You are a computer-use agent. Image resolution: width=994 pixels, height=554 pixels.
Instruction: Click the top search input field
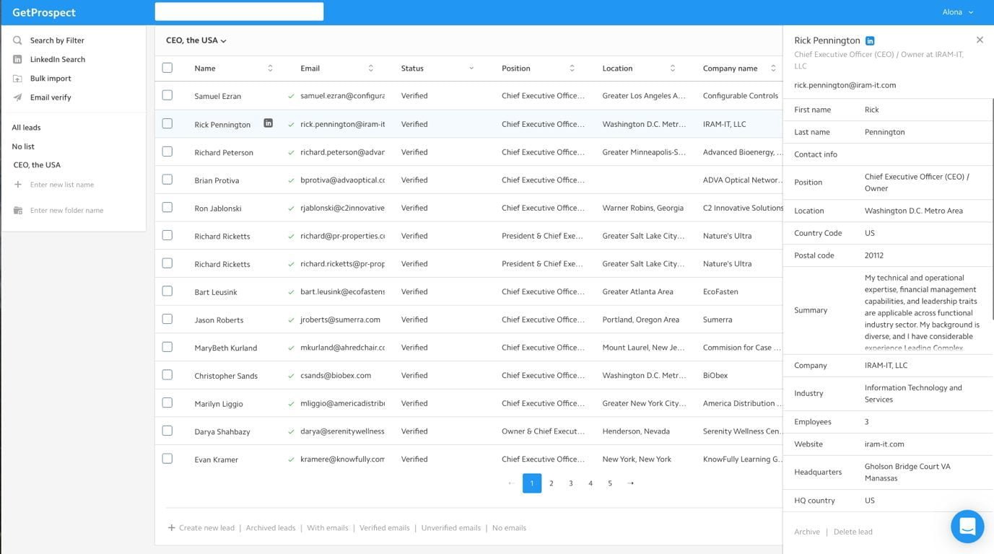(239, 12)
